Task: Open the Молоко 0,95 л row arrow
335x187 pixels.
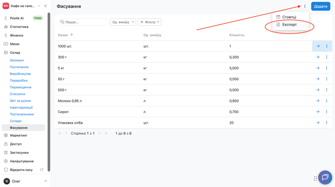Action: tap(317, 101)
